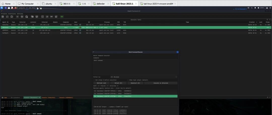This screenshot has height=115, width=272.
Task: Switch to the Logs tab
Action: pos(5,97)
